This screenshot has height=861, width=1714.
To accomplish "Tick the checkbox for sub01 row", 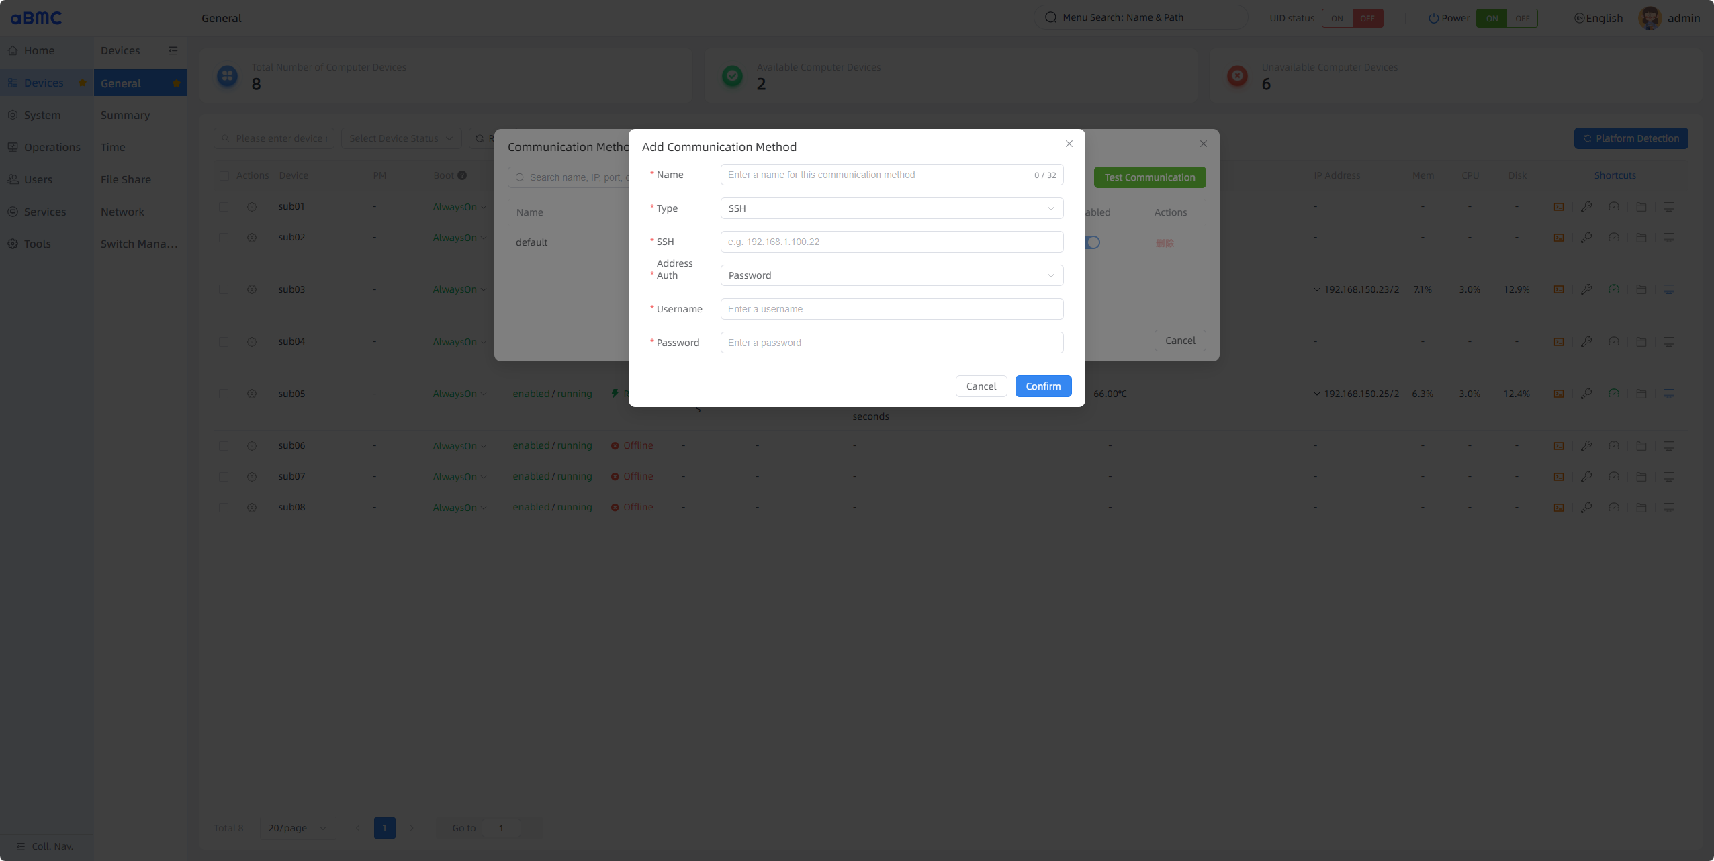I will [x=224, y=207].
